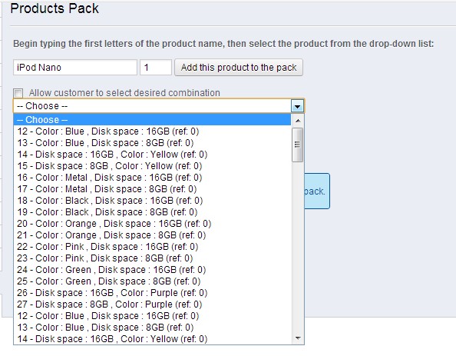Select the highlighted '-- Choose --' option
Image resolution: width=456 pixels, height=356 pixels.
[152, 120]
